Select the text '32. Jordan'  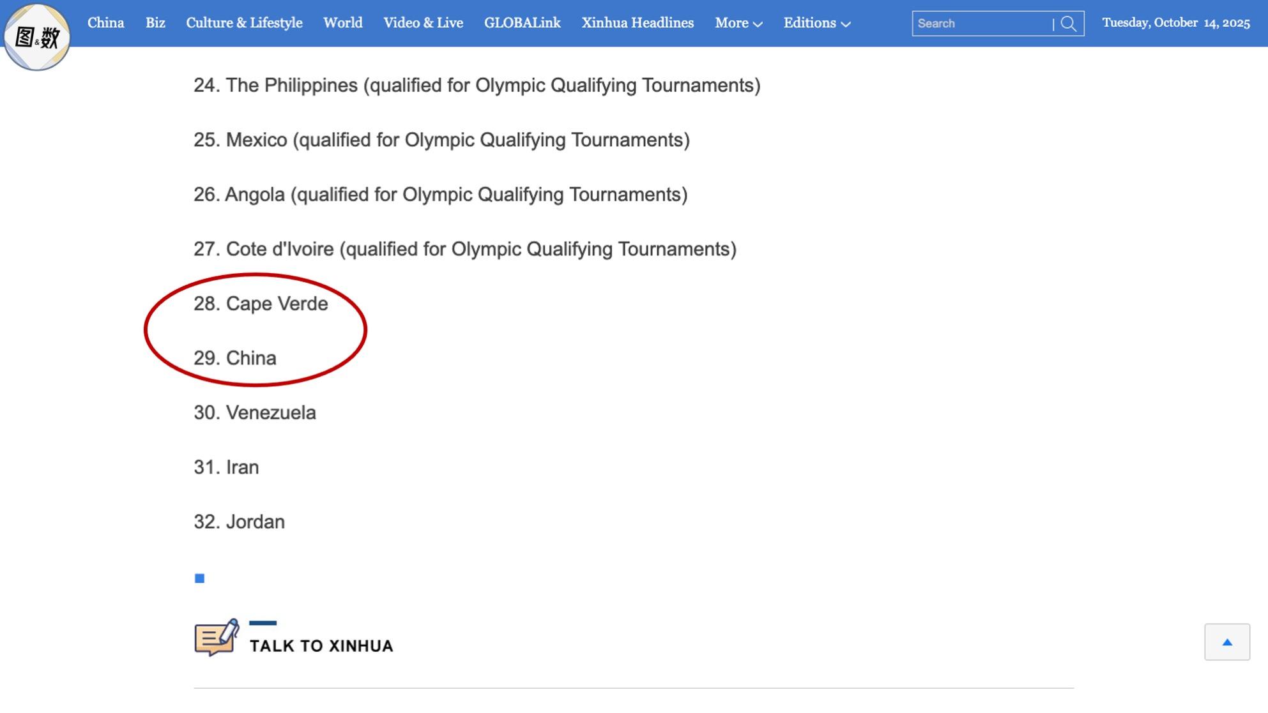tap(239, 522)
